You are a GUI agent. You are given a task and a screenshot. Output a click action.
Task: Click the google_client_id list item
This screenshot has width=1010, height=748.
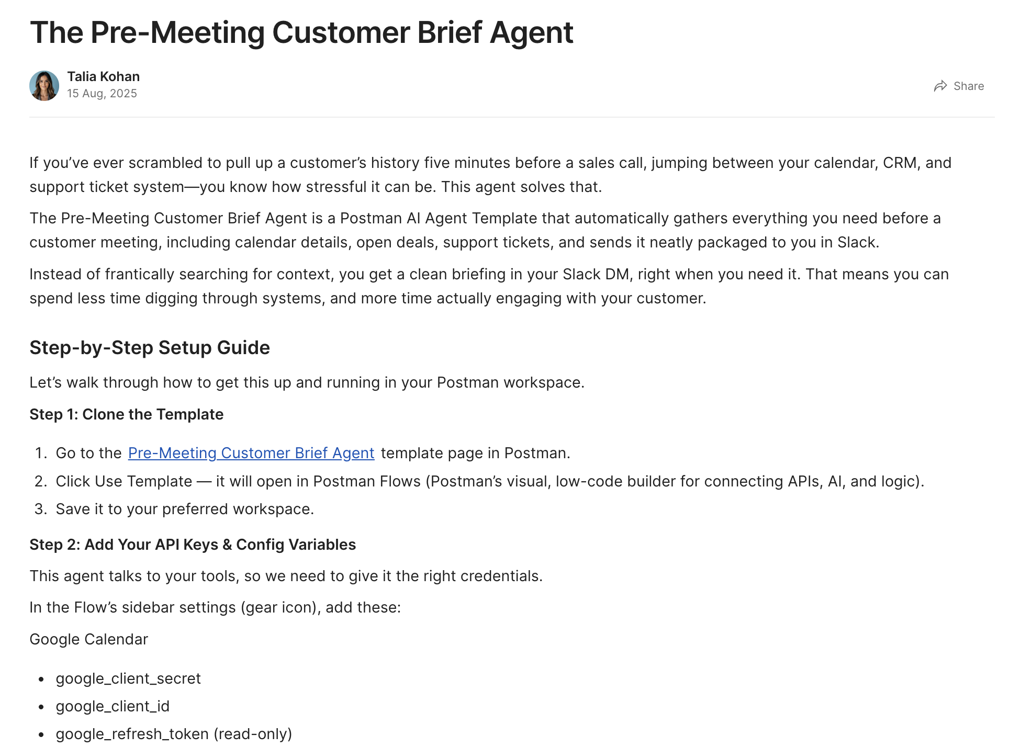(x=113, y=706)
